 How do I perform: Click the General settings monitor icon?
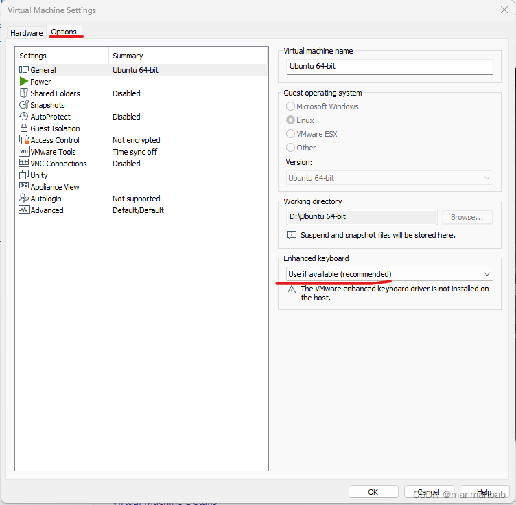click(24, 69)
